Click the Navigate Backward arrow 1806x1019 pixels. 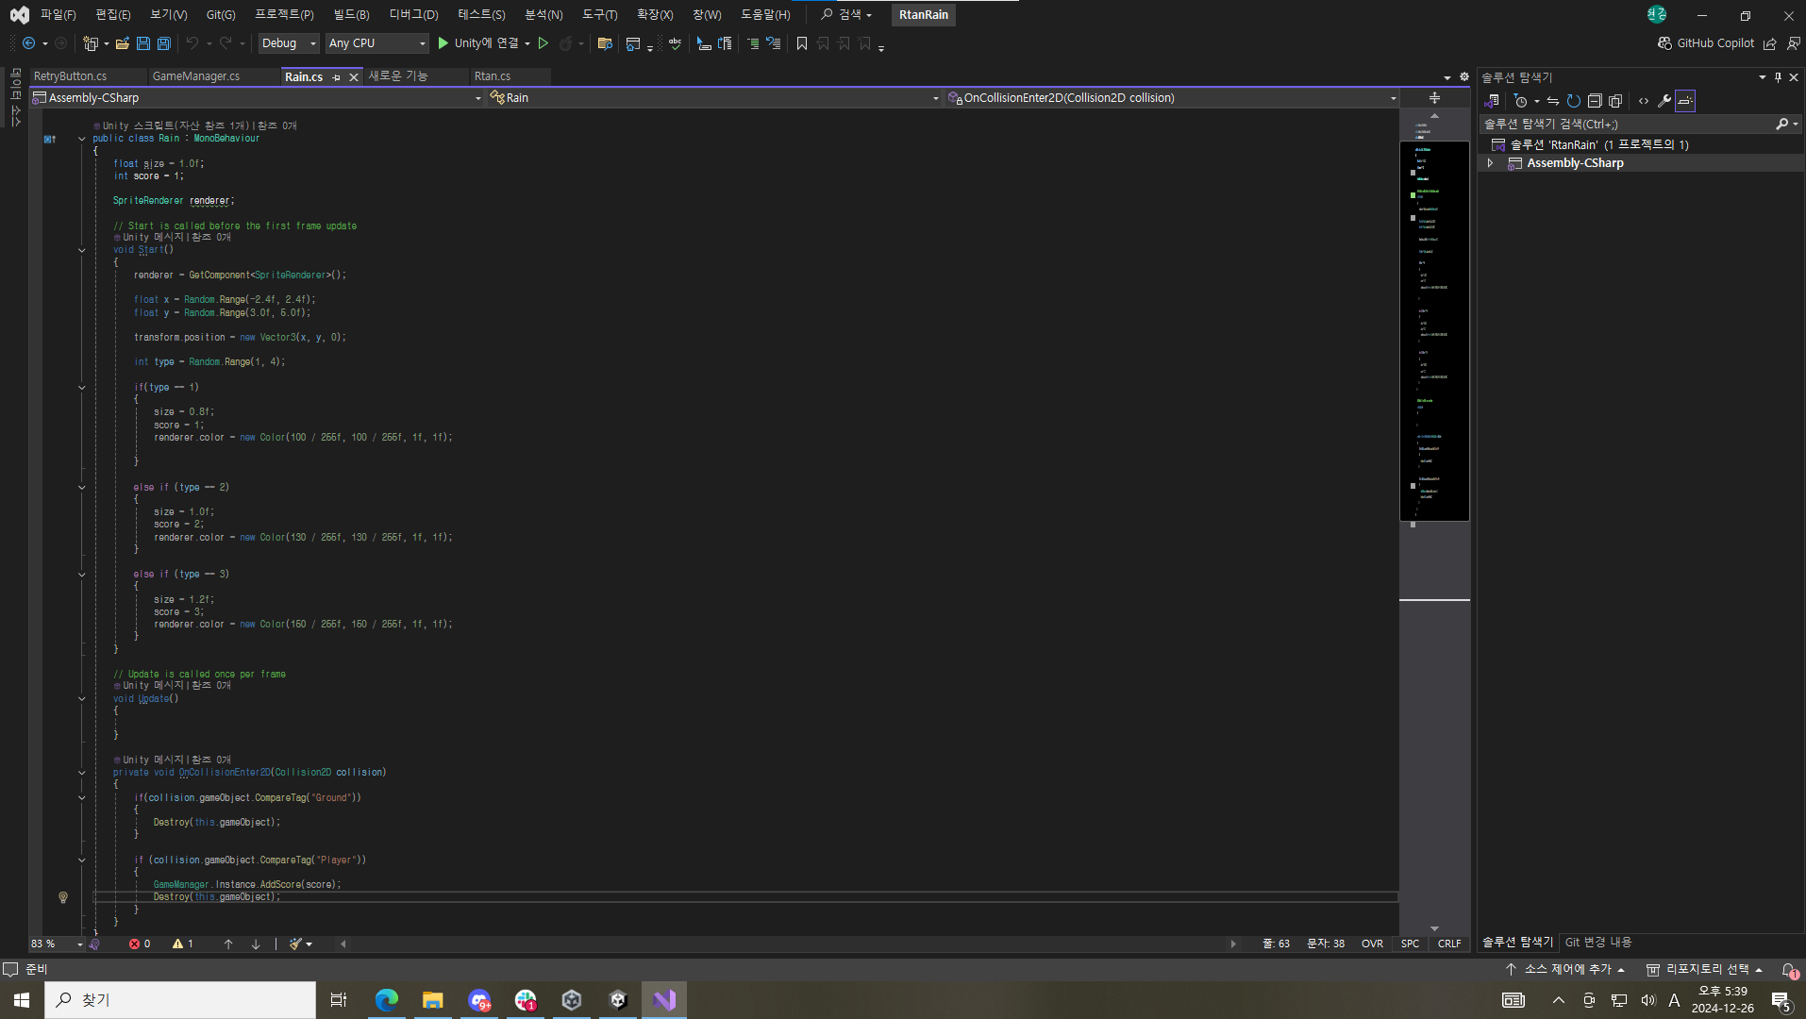(28, 43)
